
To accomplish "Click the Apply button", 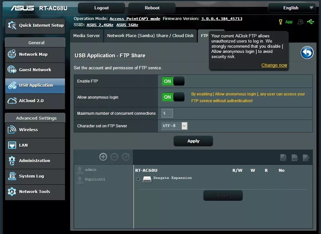I will 193,141.
